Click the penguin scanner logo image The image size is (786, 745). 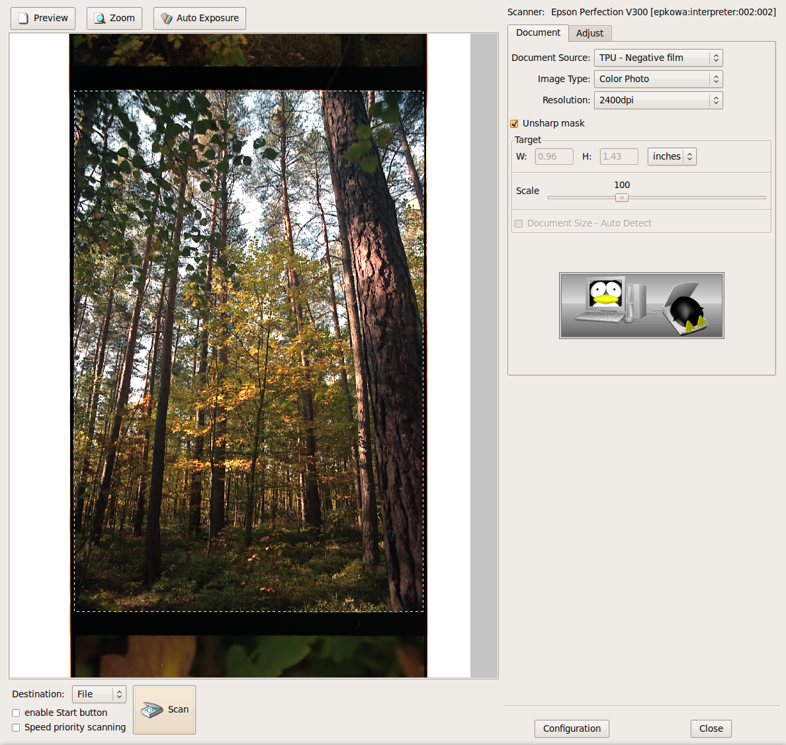(x=642, y=305)
